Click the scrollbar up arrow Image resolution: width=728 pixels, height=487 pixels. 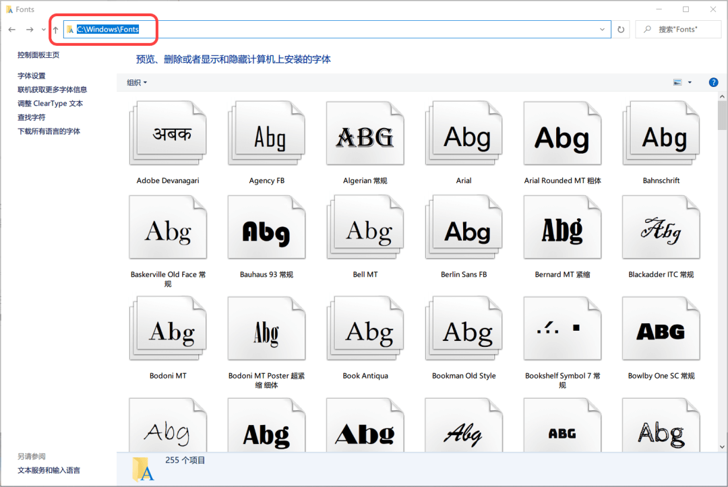coord(722,96)
